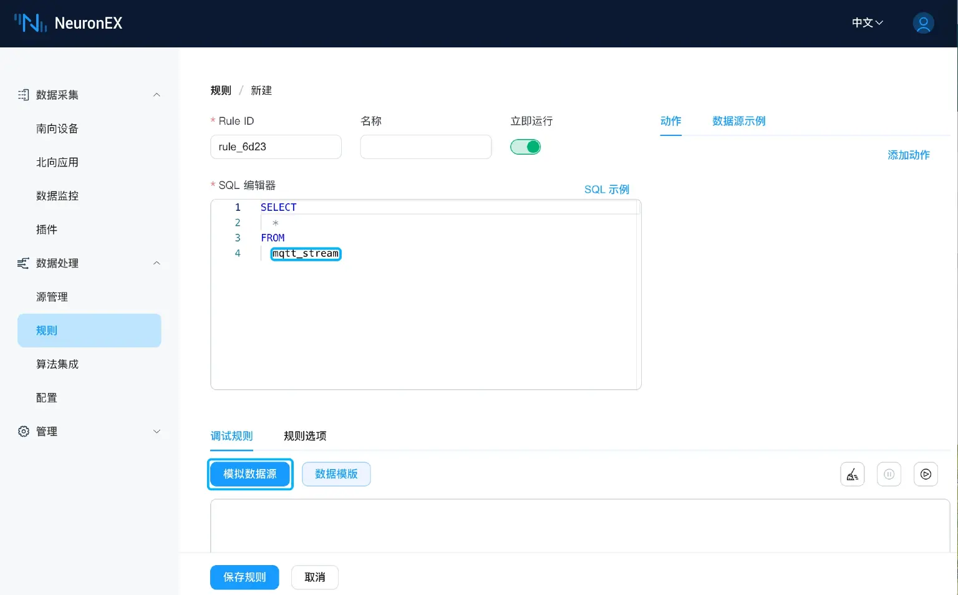The image size is (958, 595).
Task: Select 源管理 in the sidebar
Action: pyautogui.click(x=52, y=297)
